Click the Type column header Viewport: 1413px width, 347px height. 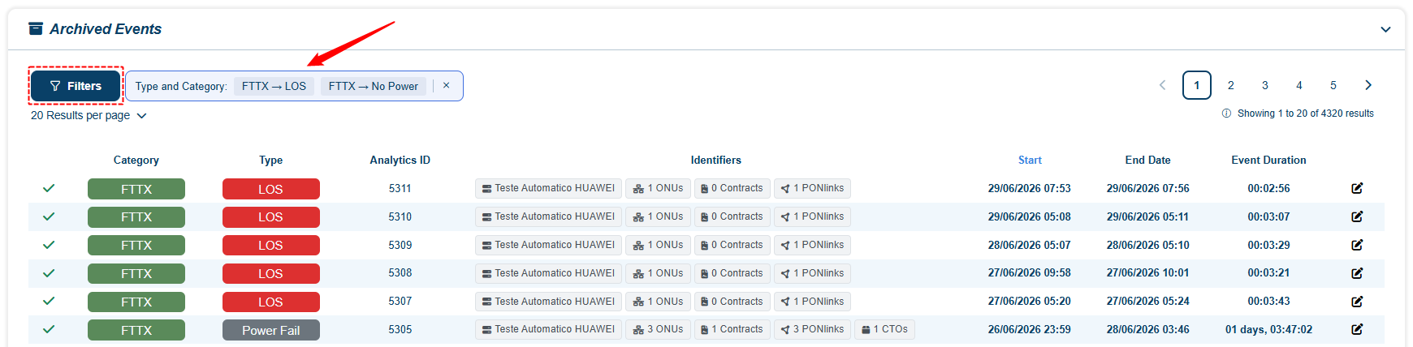271,161
